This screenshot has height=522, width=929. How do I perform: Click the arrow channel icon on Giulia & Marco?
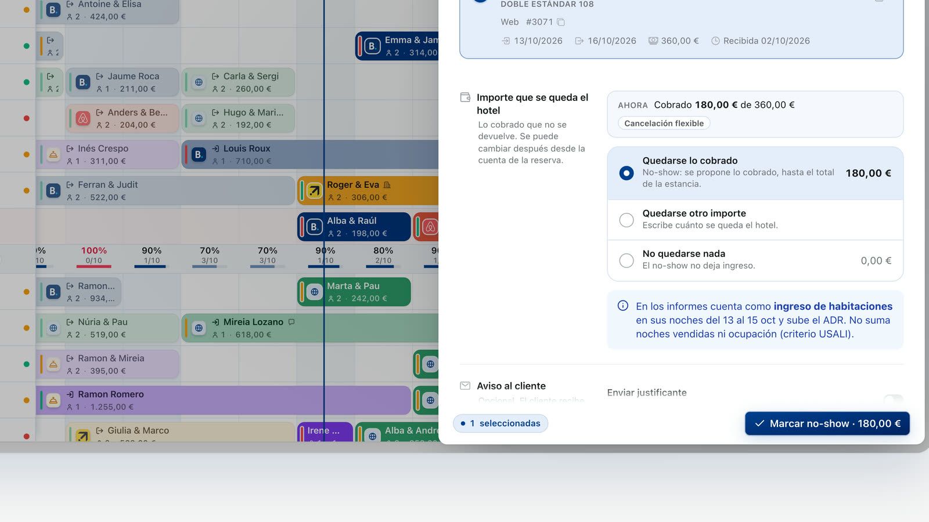pyautogui.click(x=83, y=436)
